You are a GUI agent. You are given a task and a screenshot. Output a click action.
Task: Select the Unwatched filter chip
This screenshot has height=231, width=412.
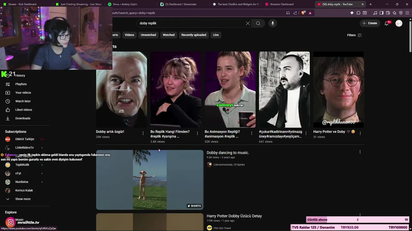[148, 35]
